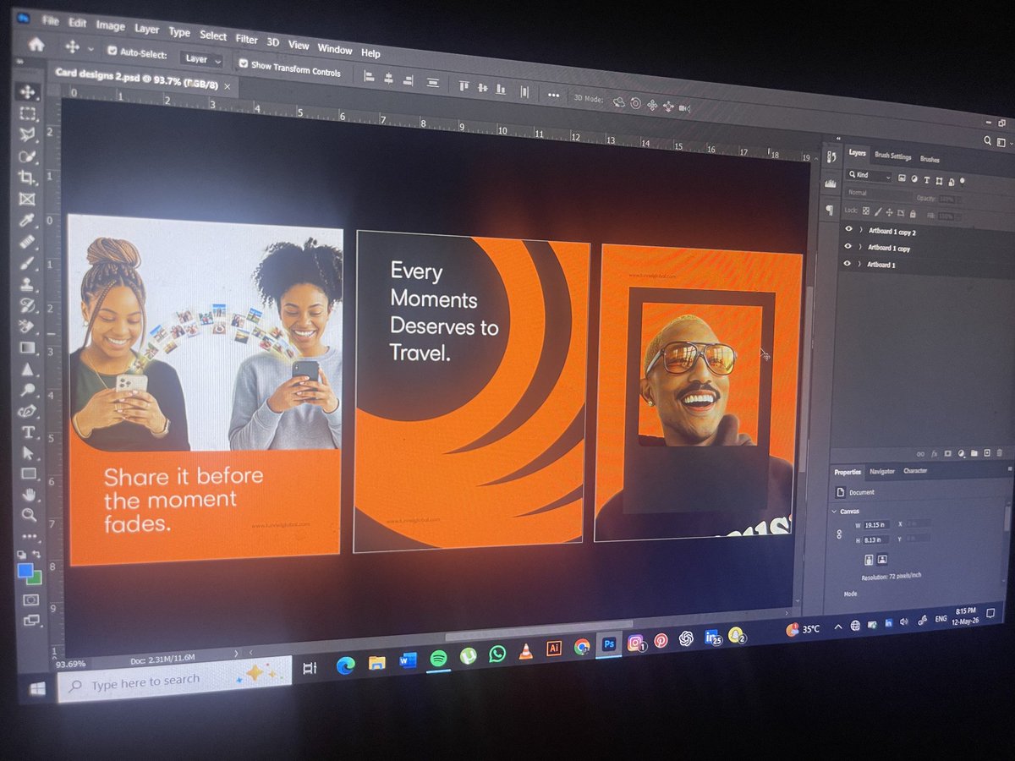The width and height of the screenshot is (1015, 761).
Task: Switch to the Navigator tab
Action: 881,471
